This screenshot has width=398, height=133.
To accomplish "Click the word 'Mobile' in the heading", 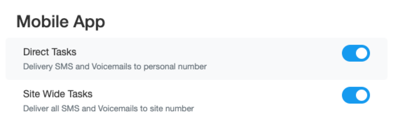I will point(42,22).
